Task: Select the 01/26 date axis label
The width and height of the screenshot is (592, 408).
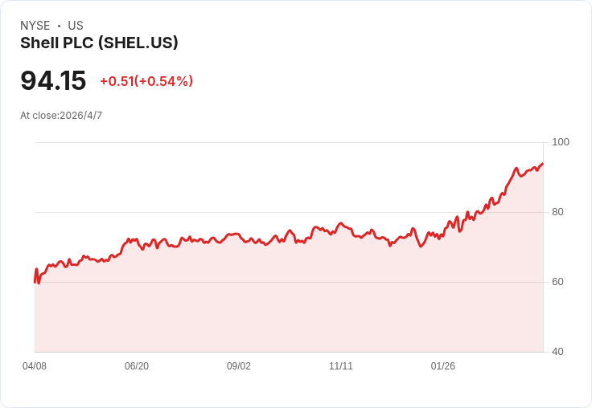Action: coord(443,366)
